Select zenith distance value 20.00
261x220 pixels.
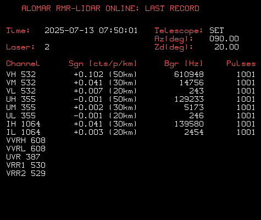227,47
